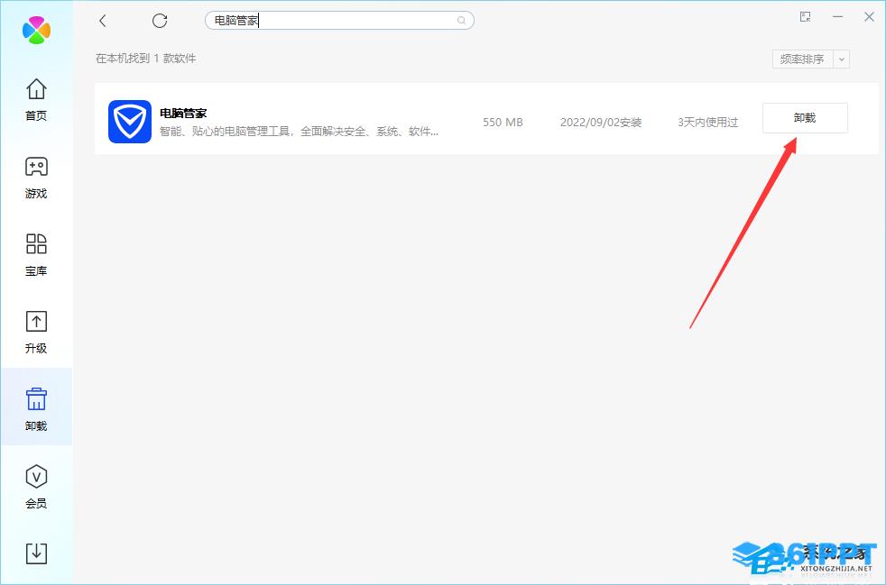
Task: Open the 宝库 software library
Action: click(36, 255)
